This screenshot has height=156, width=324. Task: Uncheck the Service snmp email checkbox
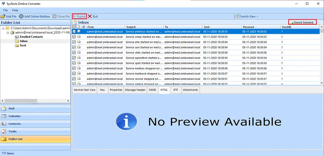pyautogui.click(x=74, y=36)
